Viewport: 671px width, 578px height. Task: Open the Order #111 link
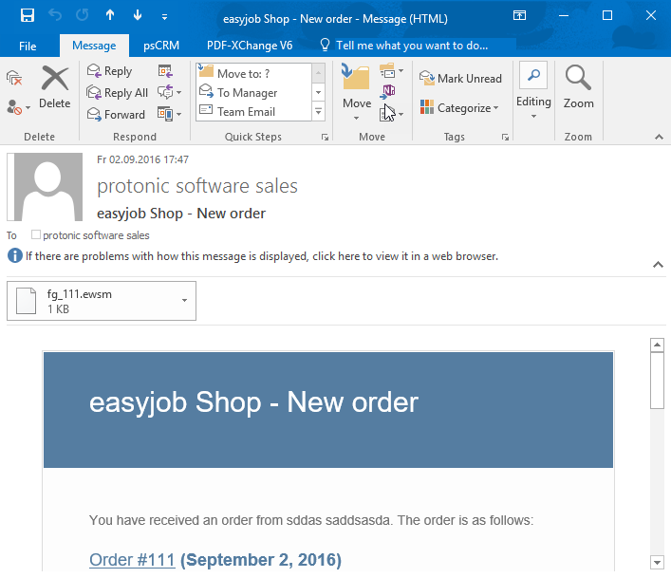(132, 560)
